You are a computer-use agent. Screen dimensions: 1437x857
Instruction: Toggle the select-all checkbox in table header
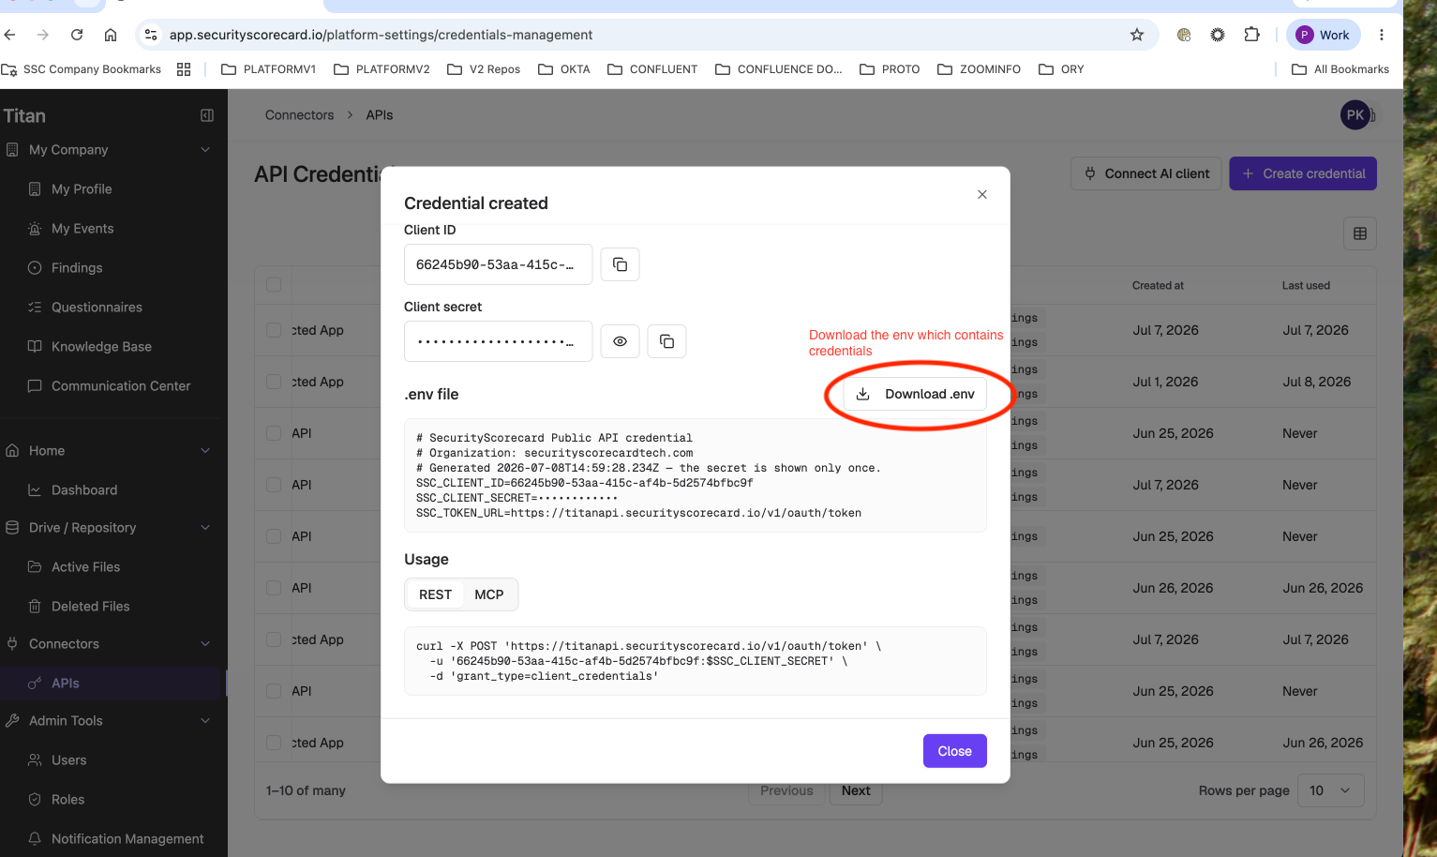click(274, 285)
